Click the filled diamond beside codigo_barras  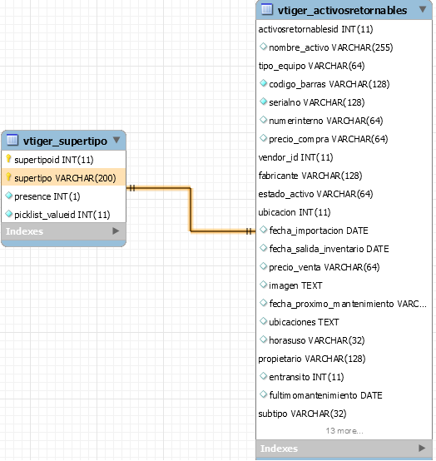pos(263,83)
